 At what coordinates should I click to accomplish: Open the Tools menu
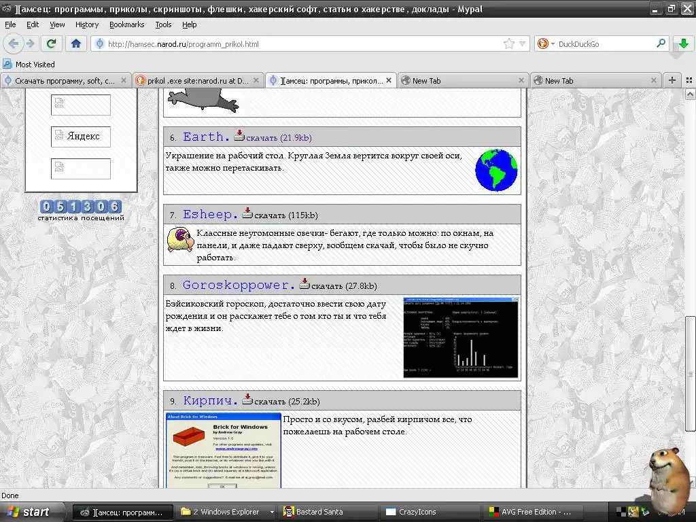coord(163,24)
